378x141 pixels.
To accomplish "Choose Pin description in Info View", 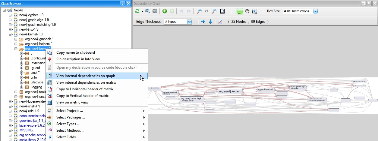I will click(x=97, y=59).
